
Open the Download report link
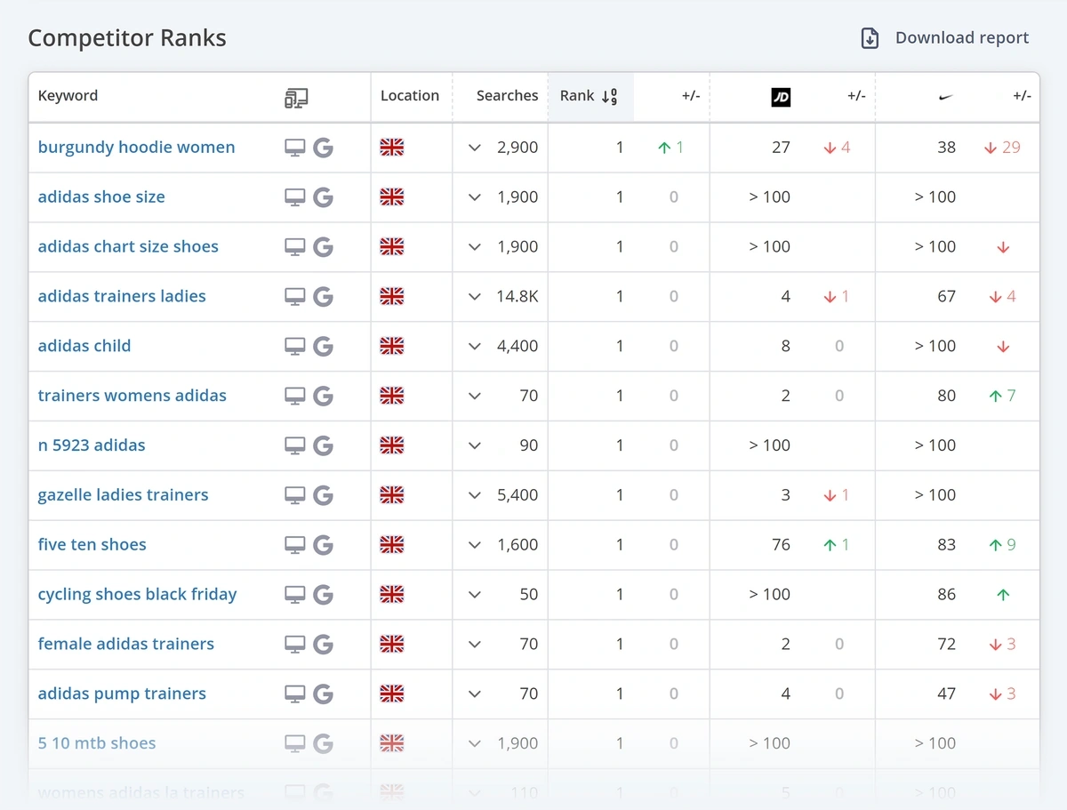pos(961,38)
